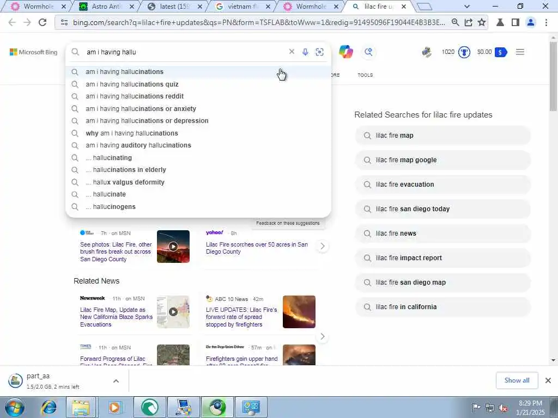Open ABC 10 News LIVE UPDATES article

coord(241,317)
